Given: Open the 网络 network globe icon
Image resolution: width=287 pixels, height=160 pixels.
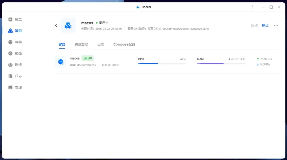Looking at the screenshot, I should (10, 65).
